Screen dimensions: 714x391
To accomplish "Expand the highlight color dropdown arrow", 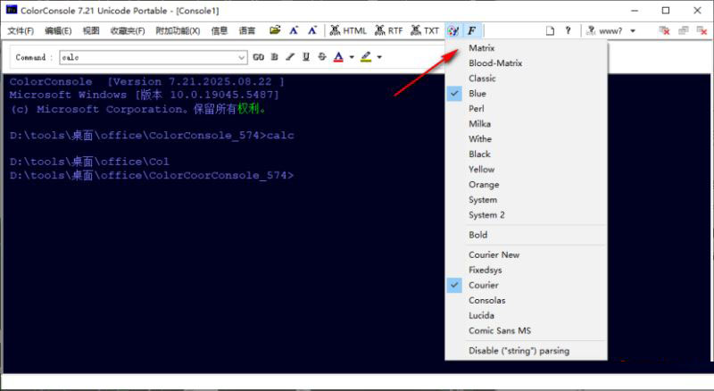I will [x=379, y=57].
